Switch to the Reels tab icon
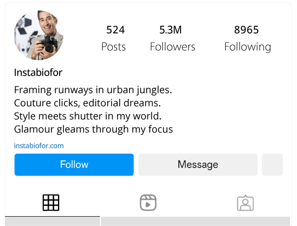 point(148,202)
